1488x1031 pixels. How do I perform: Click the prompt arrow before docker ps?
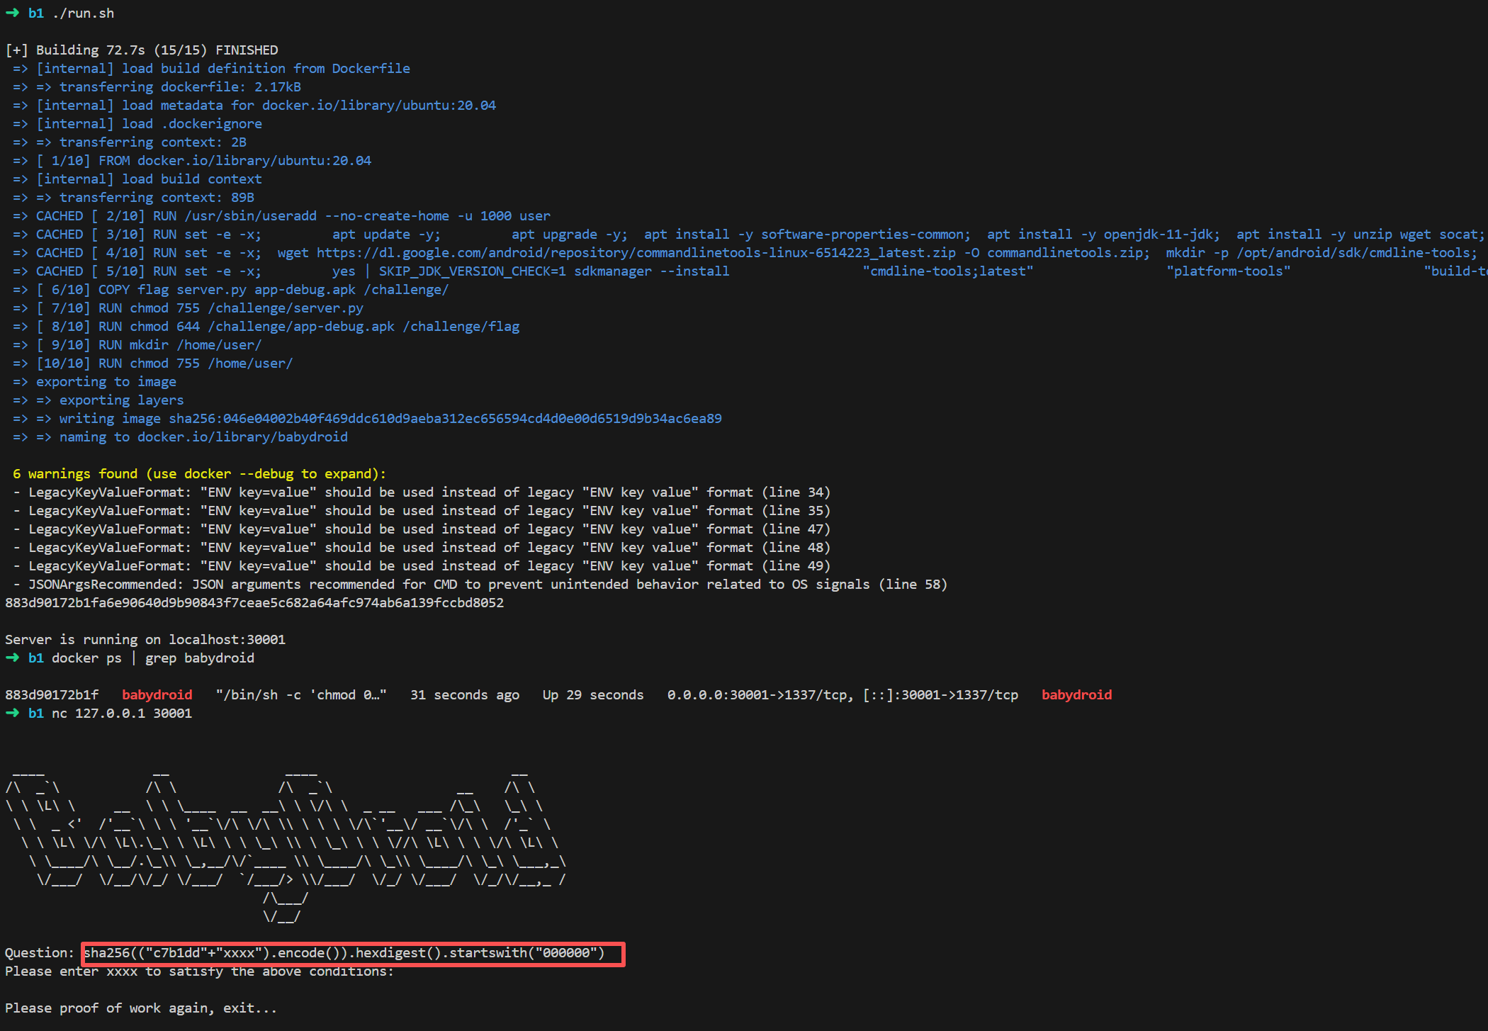pyautogui.click(x=12, y=658)
